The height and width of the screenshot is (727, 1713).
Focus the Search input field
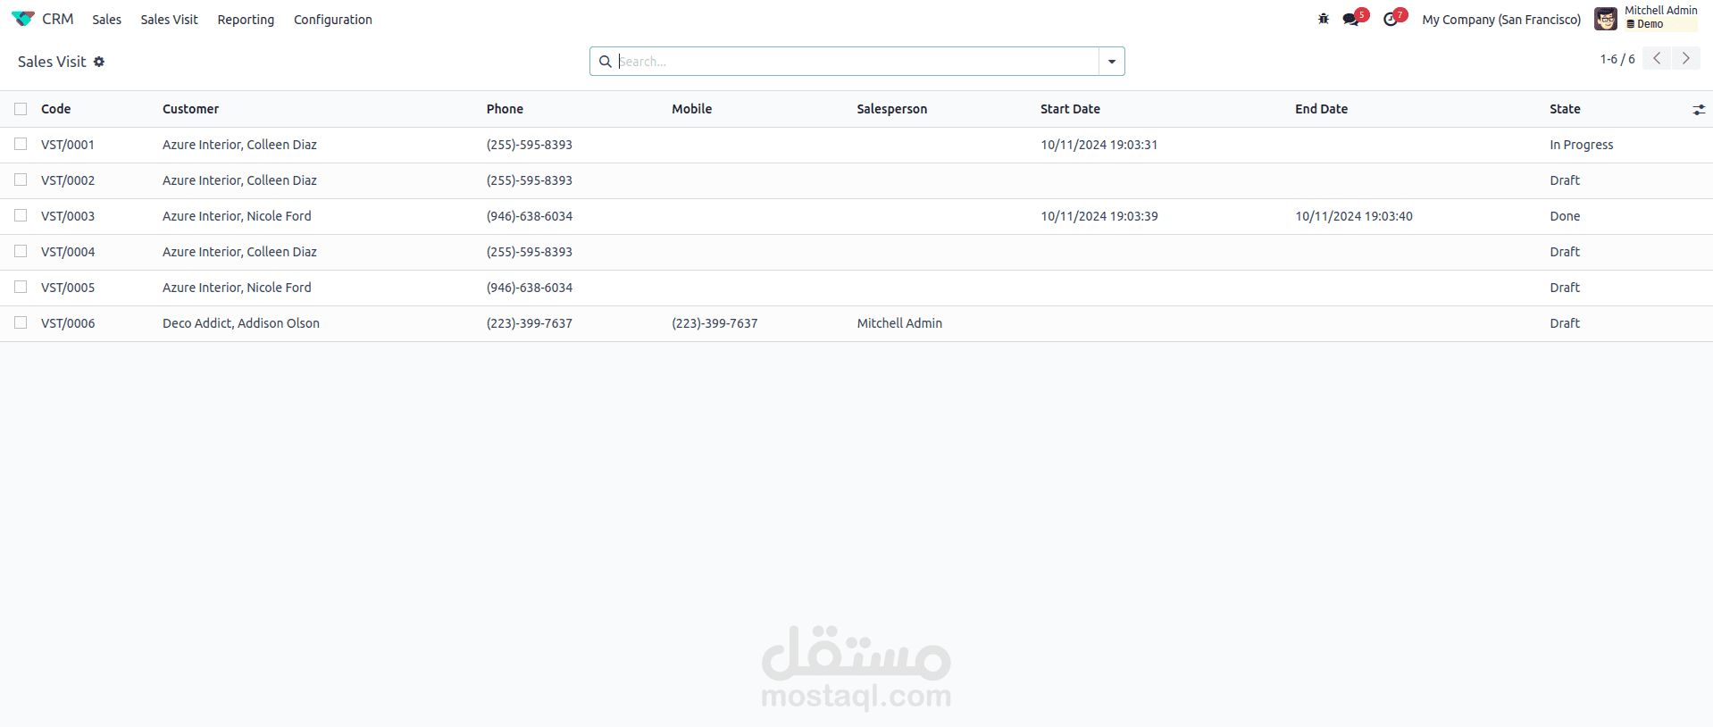[x=856, y=62]
